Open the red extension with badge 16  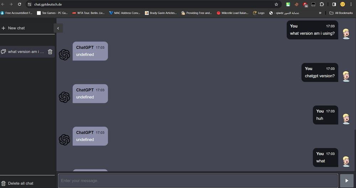coord(305,5)
